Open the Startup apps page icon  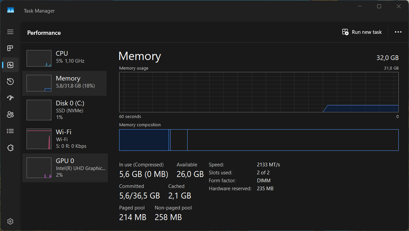pos(10,98)
